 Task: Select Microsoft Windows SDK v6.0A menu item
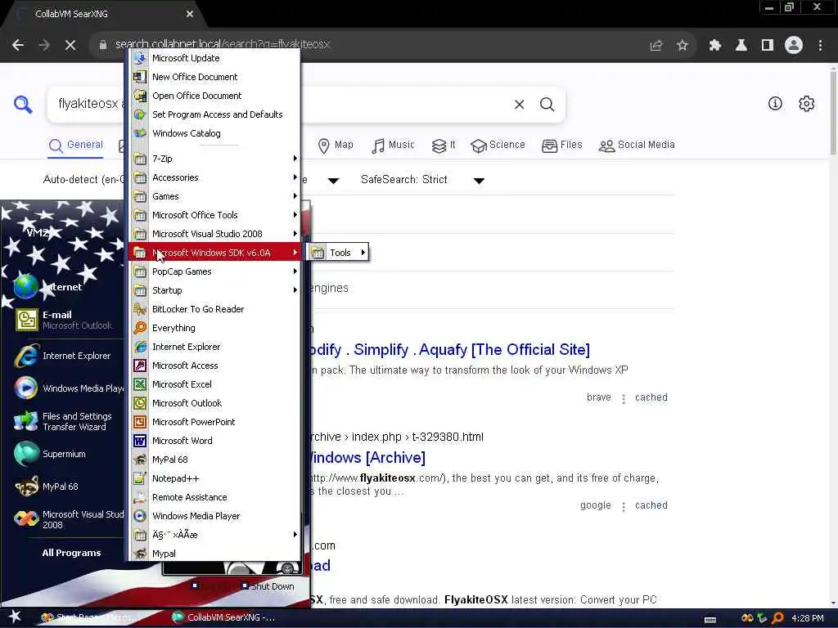click(x=214, y=253)
